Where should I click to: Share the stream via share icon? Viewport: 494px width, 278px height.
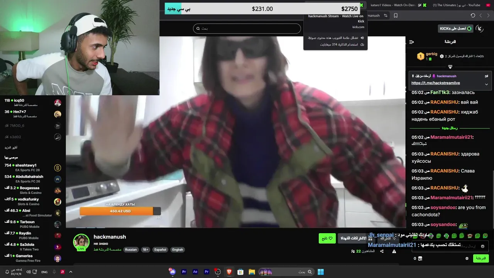(x=382, y=251)
